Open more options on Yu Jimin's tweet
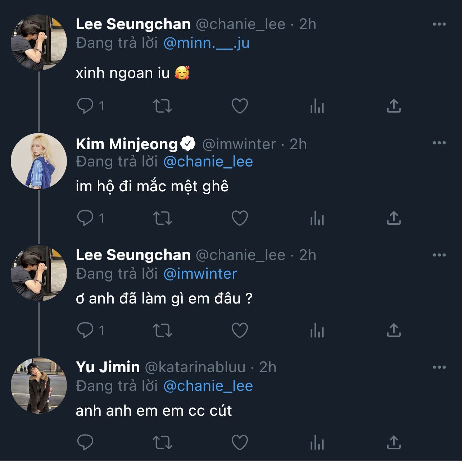The width and height of the screenshot is (462, 461). pyautogui.click(x=439, y=368)
